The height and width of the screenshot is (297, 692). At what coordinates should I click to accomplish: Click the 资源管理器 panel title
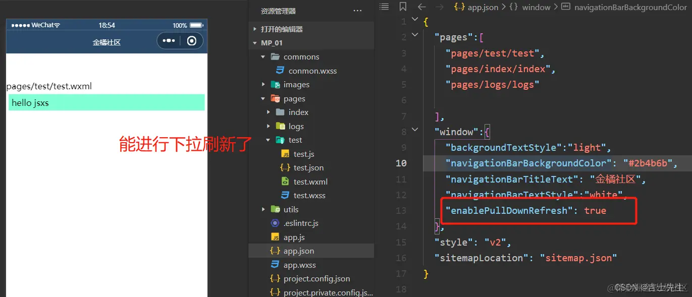point(278,11)
